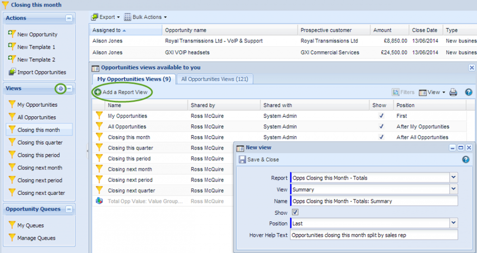Select Closing this month view in sidebar
The image size is (477, 253).
pos(39,130)
